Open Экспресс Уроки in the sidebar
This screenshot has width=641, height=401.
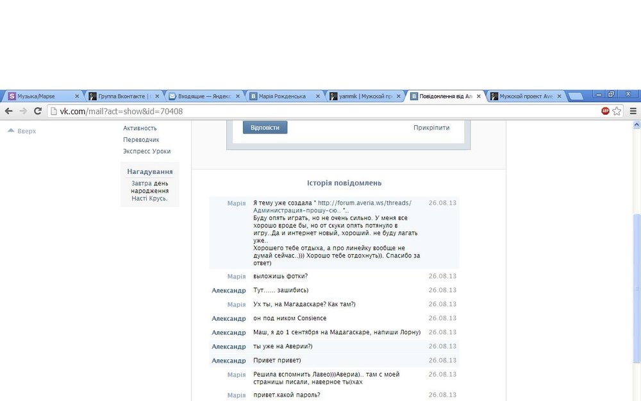tap(147, 151)
